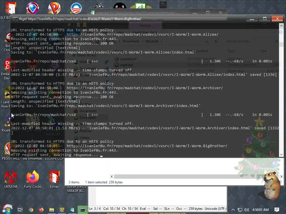Open Task View on the taskbar
Screen dimensions: 286x214
tap(20, 210)
